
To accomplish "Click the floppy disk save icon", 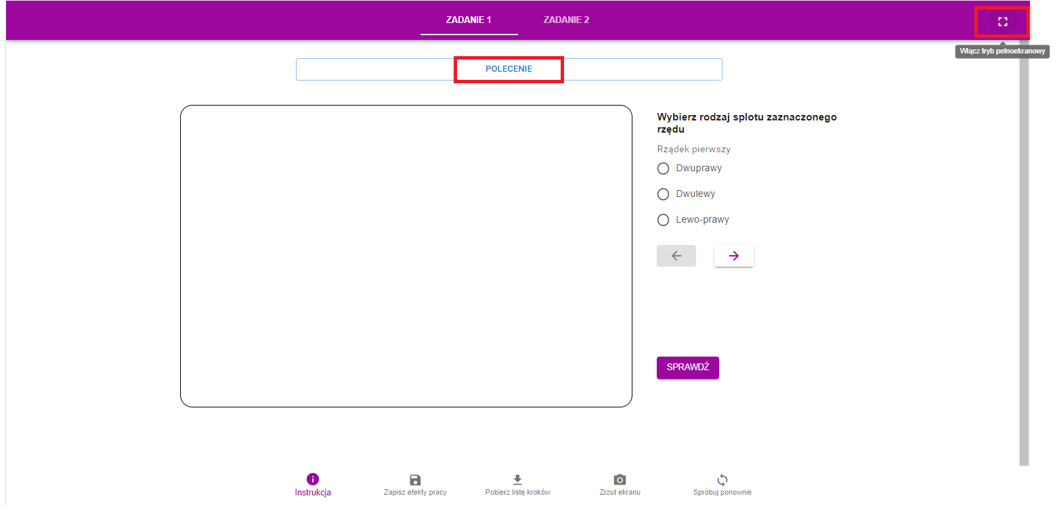I will click(415, 479).
